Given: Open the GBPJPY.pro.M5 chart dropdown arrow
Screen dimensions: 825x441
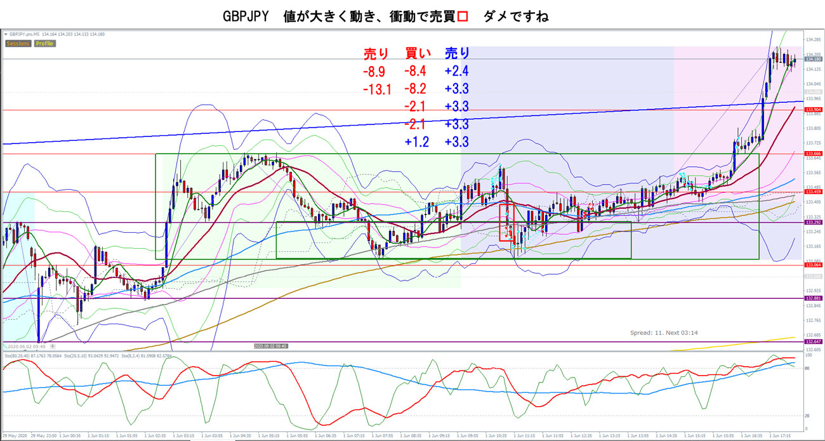Looking at the screenshot, I should point(6,34).
